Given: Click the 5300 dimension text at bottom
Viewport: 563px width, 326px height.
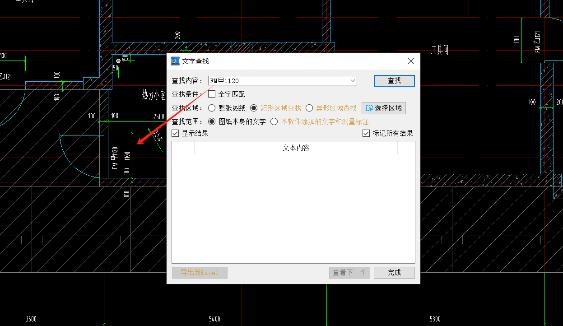Looking at the screenshot, I should pos(435,319).
